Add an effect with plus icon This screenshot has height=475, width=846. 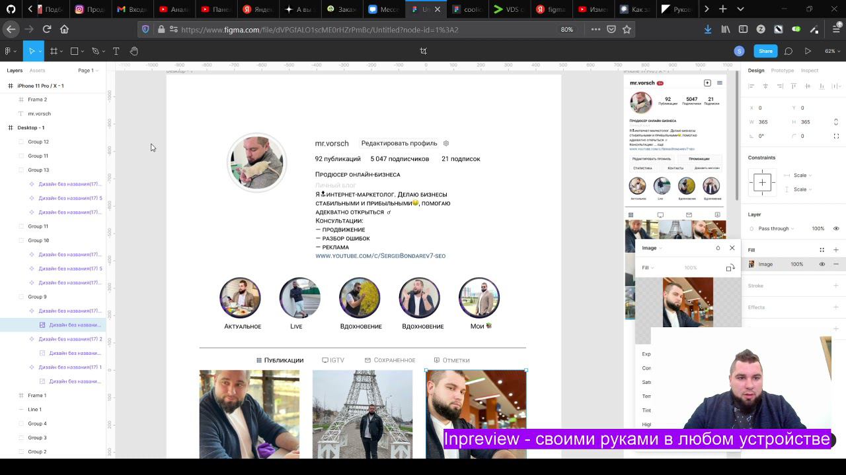(836, 307)
